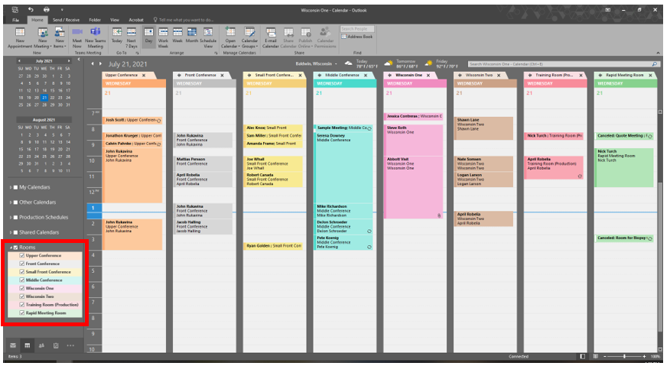Open the View ribbon tab
The height and width of the screenshot is (366, 670).
(115, 20)
